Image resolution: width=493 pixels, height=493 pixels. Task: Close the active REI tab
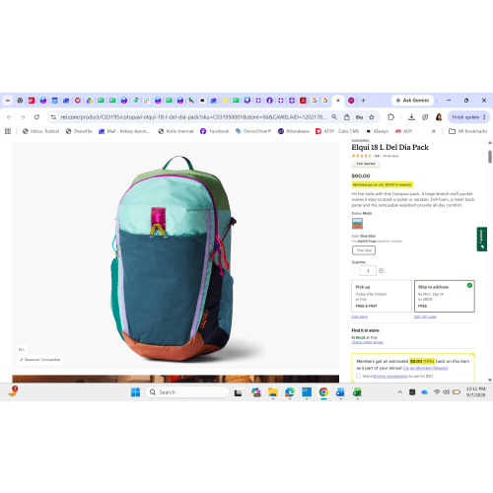tap(338, 101)
